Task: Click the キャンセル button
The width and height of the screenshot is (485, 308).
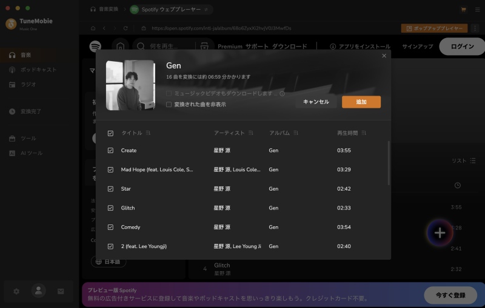Action: [316, 102]
